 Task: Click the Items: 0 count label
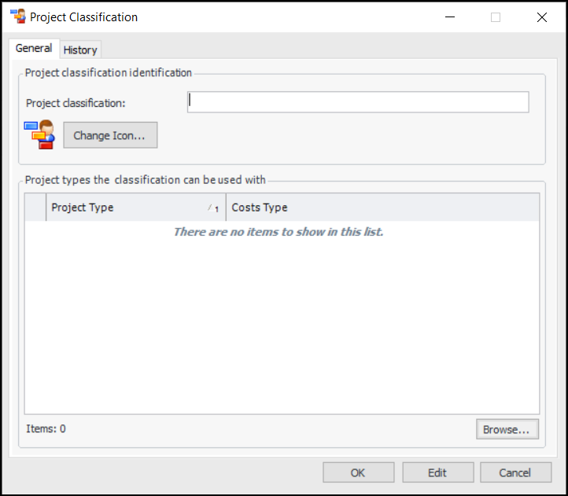[x=46, y=429]
